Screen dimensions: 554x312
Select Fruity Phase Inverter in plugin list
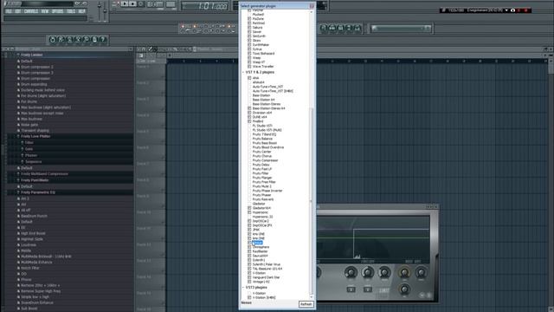[x=267, y=191]
